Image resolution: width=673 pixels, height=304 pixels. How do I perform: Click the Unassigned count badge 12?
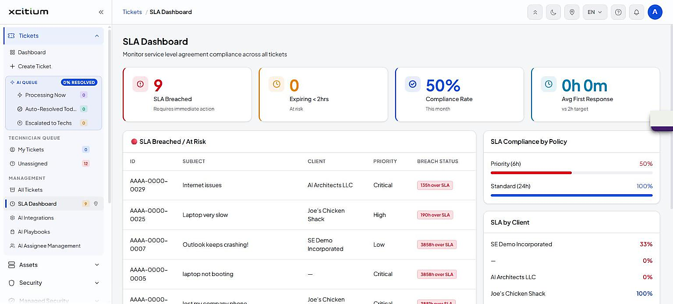point(86,164)
